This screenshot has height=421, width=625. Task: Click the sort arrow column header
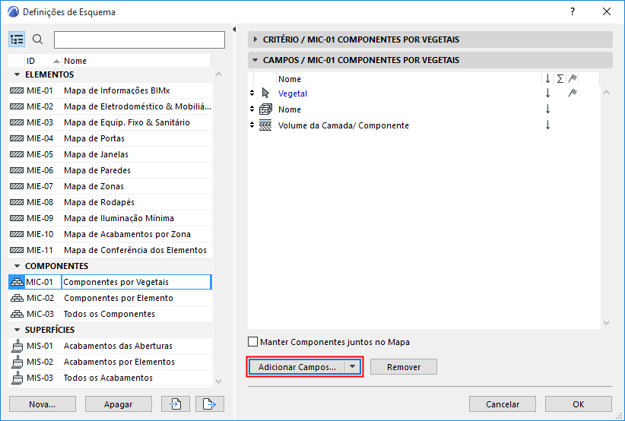tap(547, 79)
